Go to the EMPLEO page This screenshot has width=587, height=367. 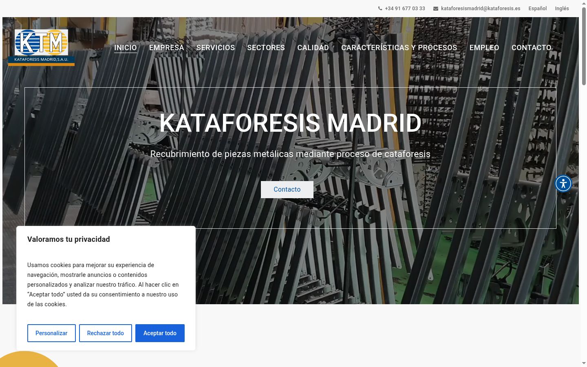(x=484, y=48)
